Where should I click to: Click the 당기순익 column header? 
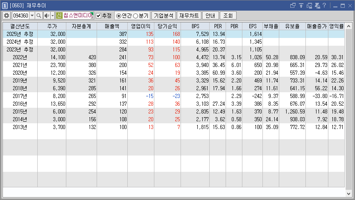167,26
